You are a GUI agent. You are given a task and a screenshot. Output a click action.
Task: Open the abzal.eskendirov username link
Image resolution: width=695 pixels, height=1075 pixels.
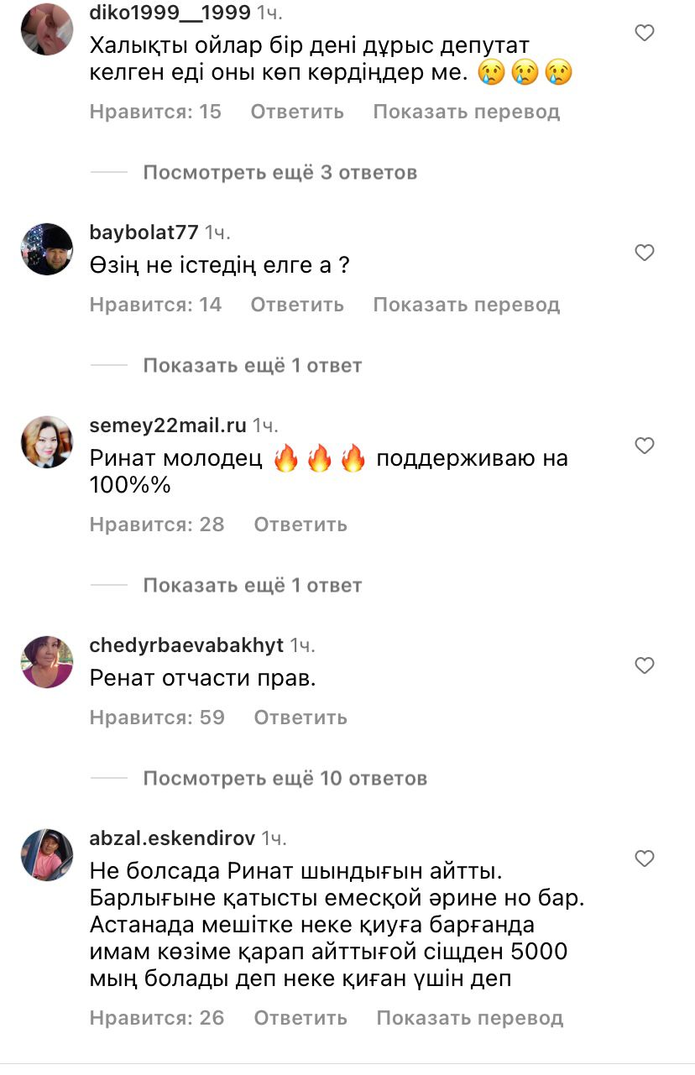tap(172, 838)
